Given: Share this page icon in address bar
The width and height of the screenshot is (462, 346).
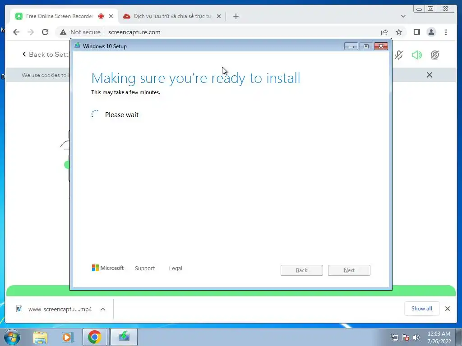Looking at the screenshot, I should (384, 32).
